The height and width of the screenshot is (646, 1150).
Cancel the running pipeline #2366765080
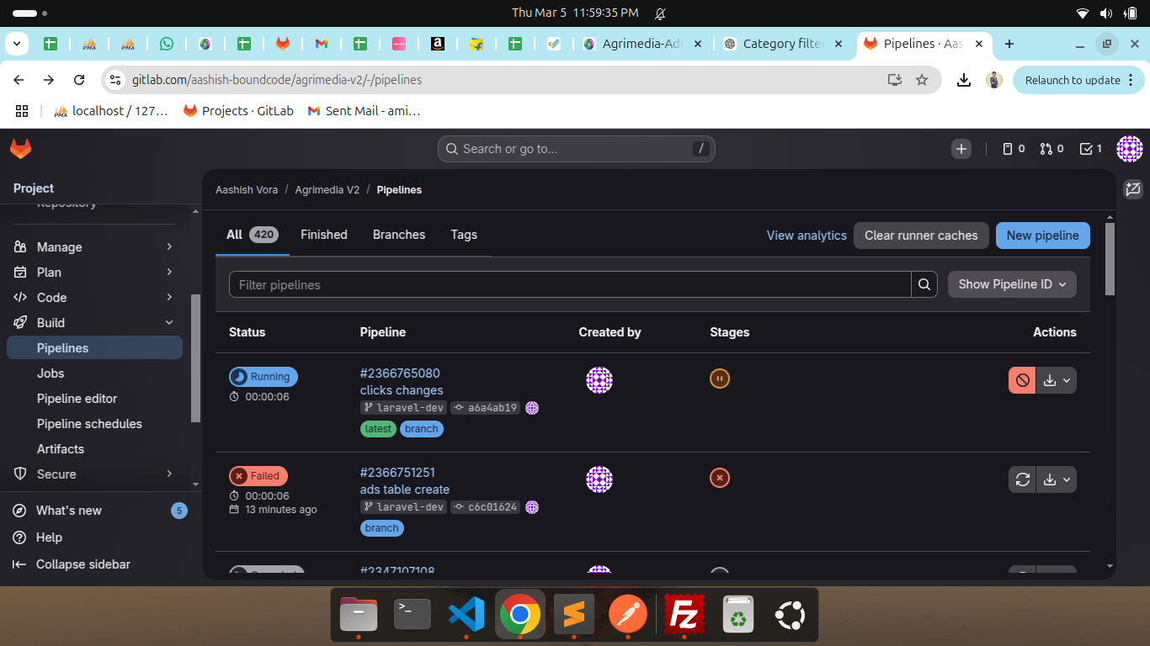[1022, 380]
